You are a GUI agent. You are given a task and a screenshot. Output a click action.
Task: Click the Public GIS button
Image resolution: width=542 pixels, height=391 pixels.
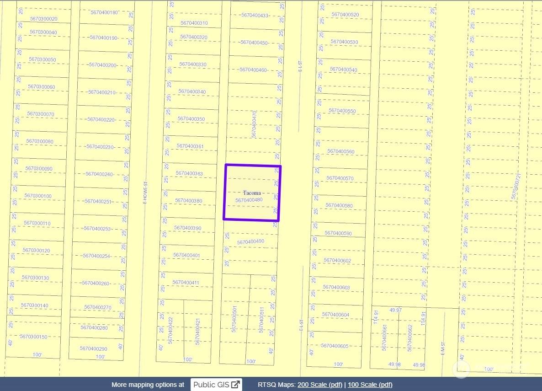point(216,385)
